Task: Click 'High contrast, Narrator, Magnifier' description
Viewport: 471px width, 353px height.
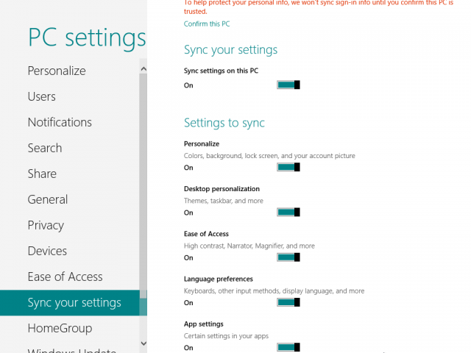Action: [x=249, y=246]
